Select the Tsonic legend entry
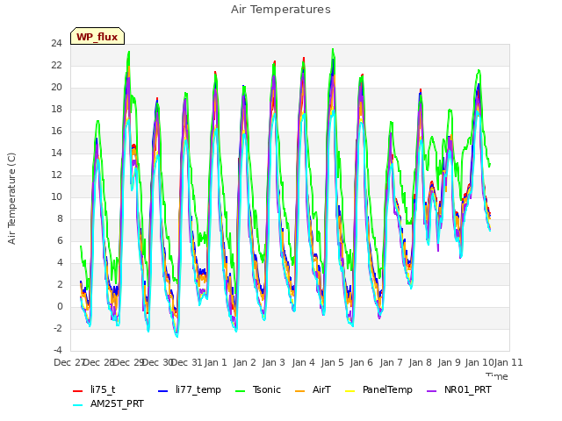Viewport: 562px width, 421px height. pyautogui.click(x=258, y=389)
